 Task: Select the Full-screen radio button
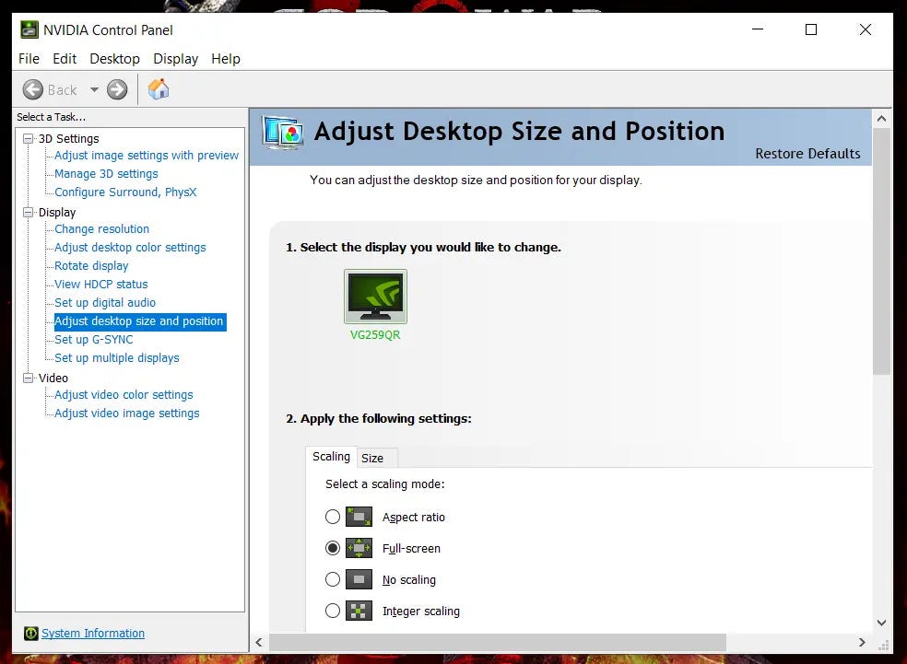(x=333, y=548)
